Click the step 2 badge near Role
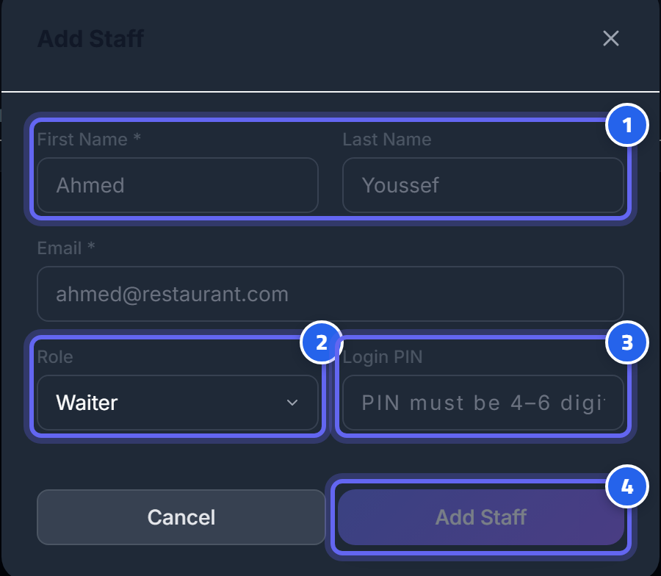The width and height of the screenshot is (661, 576). tap(322, 342)
